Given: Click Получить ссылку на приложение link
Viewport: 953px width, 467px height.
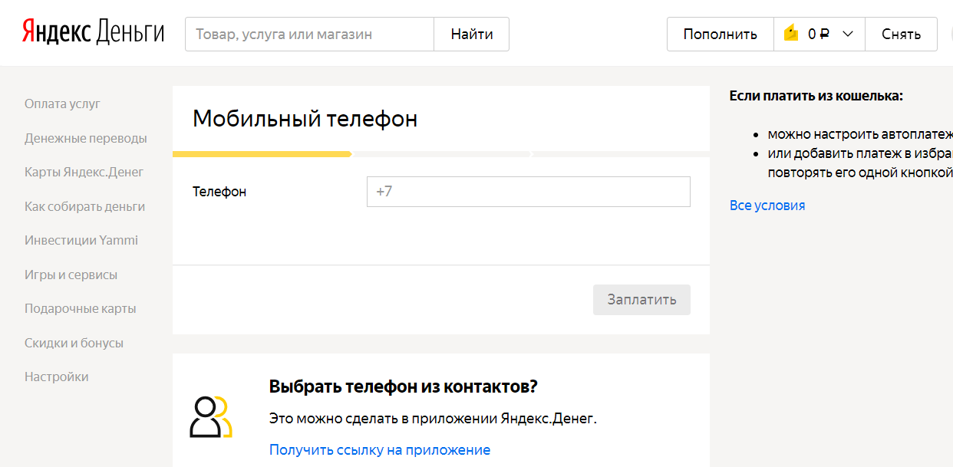Looking at the screenshot, I should (379, 449).
